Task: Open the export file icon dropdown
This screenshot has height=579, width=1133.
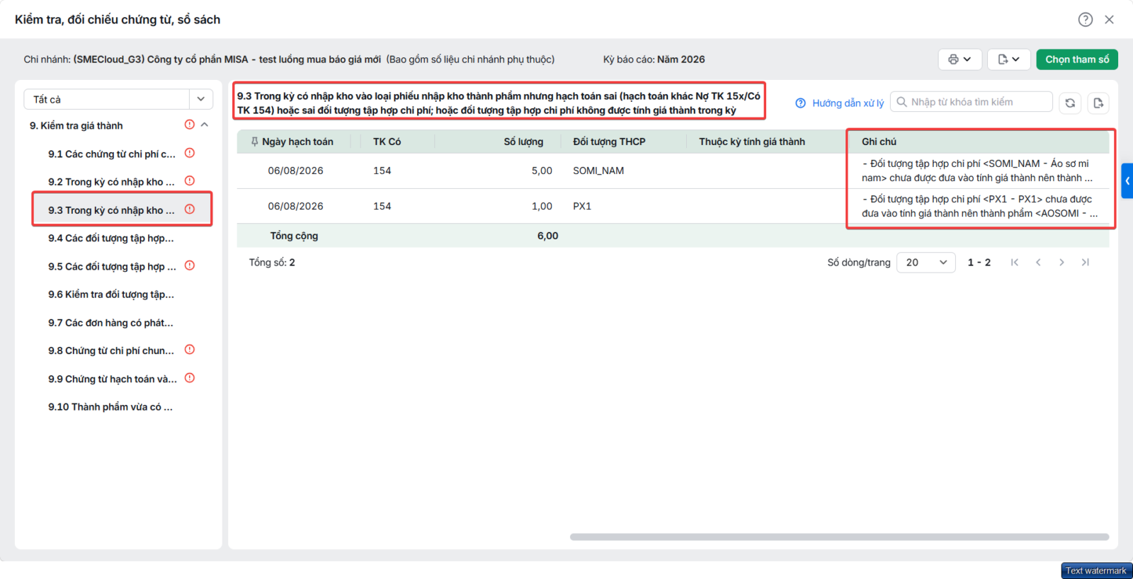Action: click(x=1008, y=59)
